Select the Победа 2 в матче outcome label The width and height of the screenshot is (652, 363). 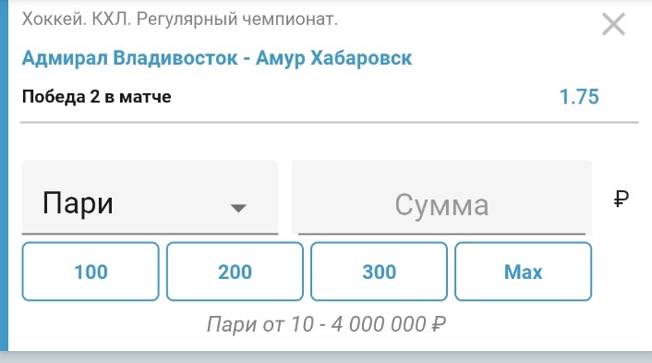pyautogui.click(x=96, y=97)
